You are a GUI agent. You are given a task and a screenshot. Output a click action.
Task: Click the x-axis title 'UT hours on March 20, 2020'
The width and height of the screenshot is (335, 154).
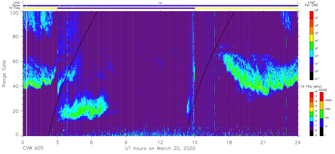(x=160, y=149)
